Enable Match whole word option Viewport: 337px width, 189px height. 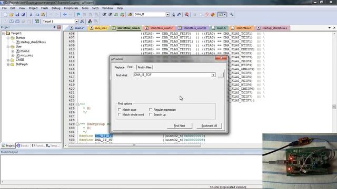tap(120, 114)
